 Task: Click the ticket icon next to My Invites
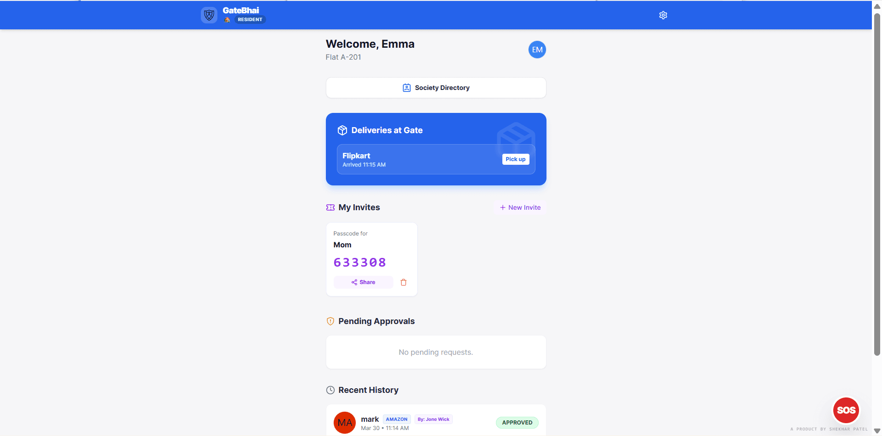[x=330, y=207]
